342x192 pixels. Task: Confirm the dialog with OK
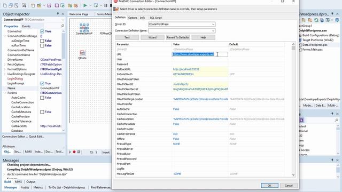pyautogui.click(x=269, y=186)
